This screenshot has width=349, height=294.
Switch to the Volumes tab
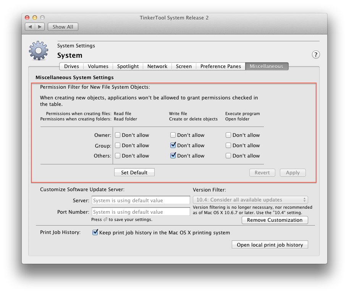coord(98,67)
